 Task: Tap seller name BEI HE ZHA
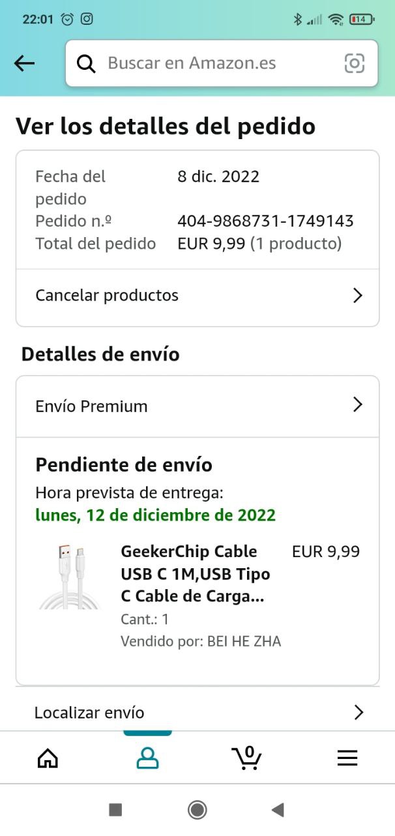244,641
